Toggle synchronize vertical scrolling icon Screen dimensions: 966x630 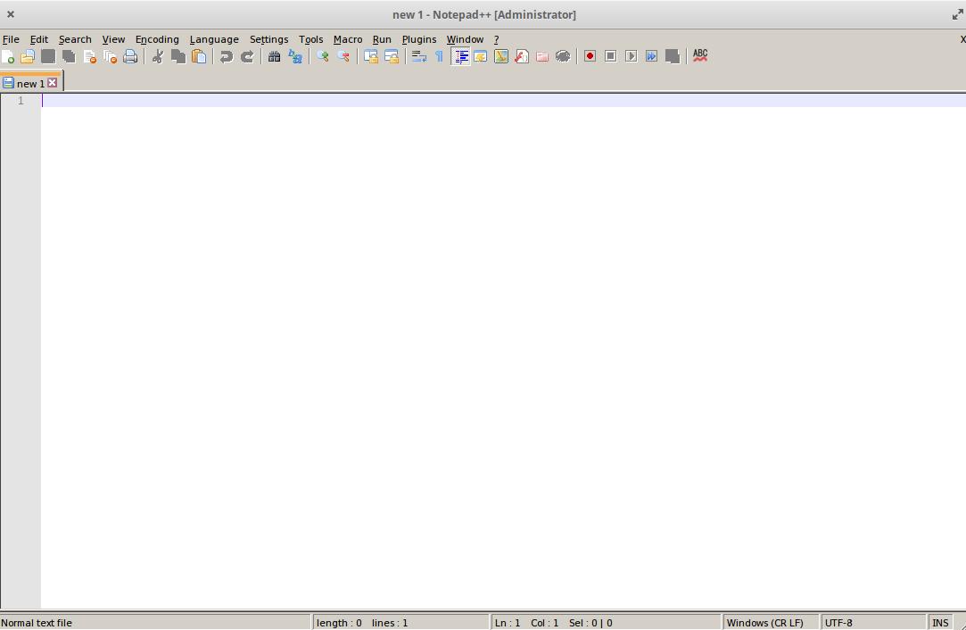point(371,57)
